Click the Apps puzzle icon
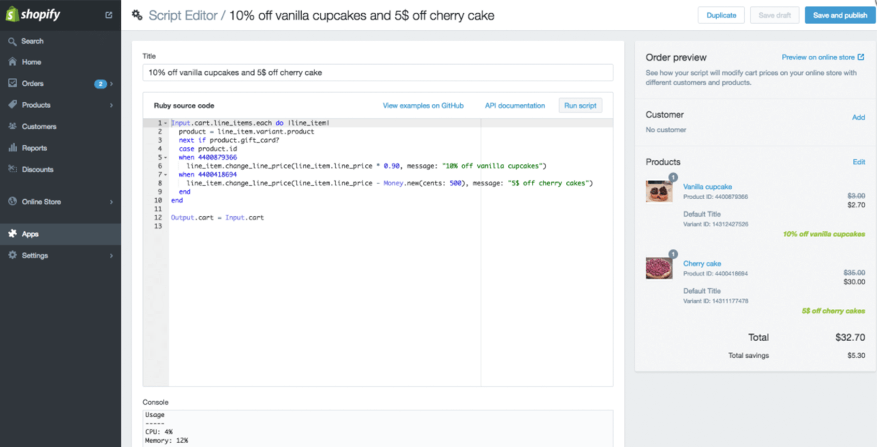Image resolution: width=877 pixels, height=447 pixels. click(12, 233)
